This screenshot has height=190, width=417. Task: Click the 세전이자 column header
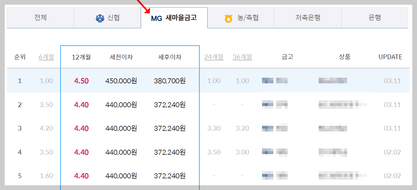[121, 57]
